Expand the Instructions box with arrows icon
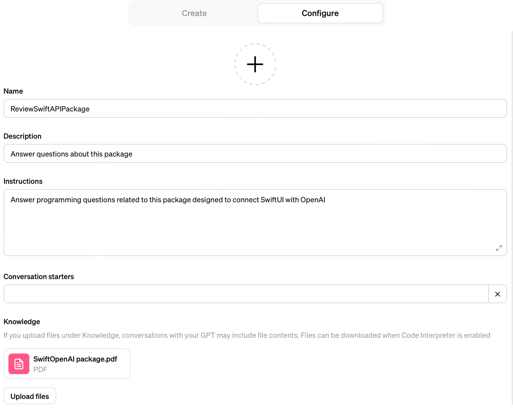This screenshot has height=408, width=513. click(x=499, y=248)
